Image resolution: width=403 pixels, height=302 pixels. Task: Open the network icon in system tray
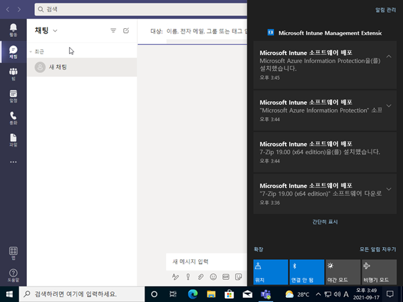pos(328,294)
